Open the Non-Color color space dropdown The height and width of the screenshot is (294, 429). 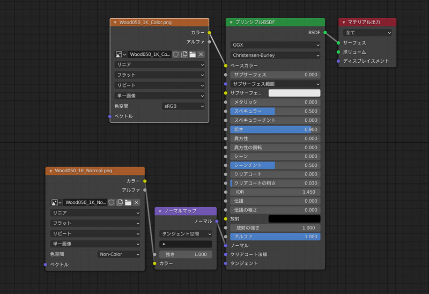(x=119, y=254)
